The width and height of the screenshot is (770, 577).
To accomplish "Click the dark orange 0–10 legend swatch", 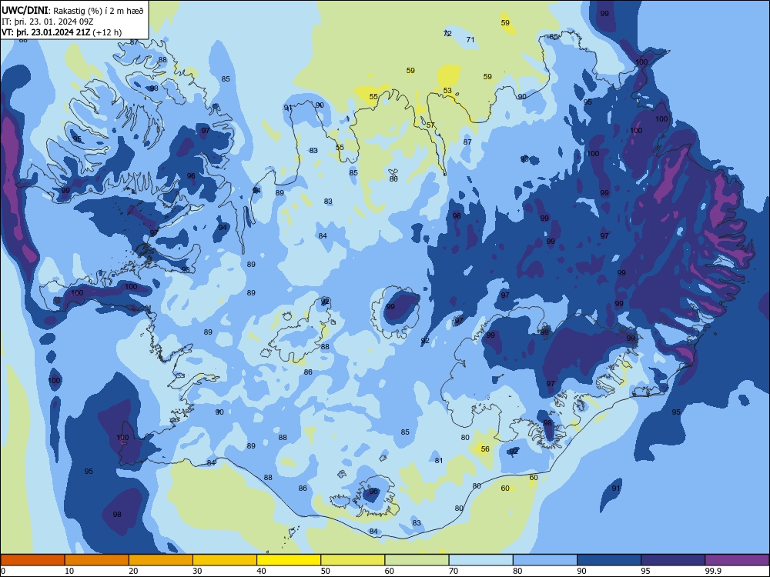I will coord(32,560).
